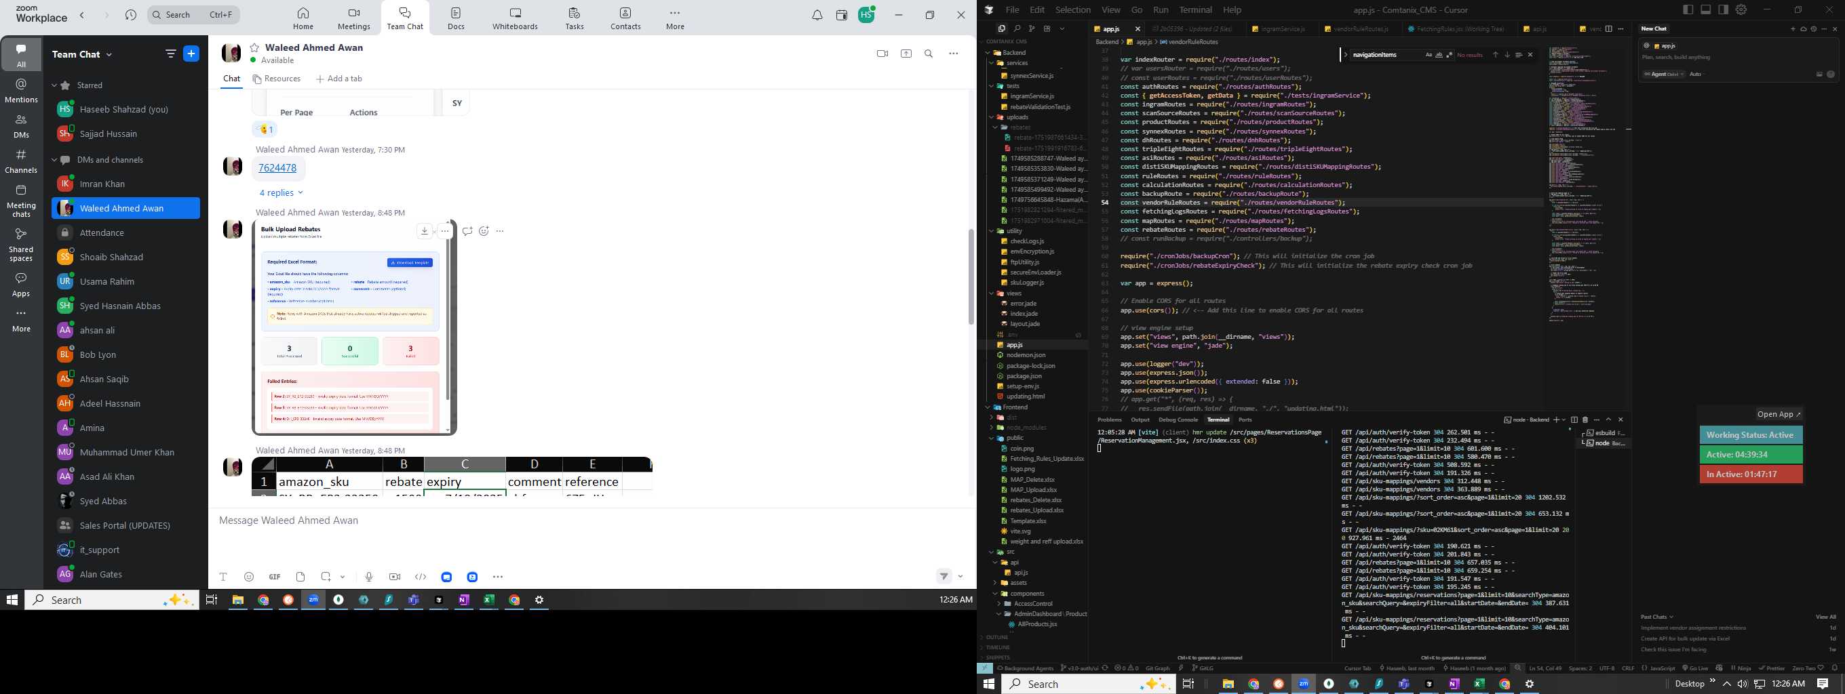
Task: Click the Zoom chat vertical scrollbar
Action: pyautogui.click(x=971, y=276)
